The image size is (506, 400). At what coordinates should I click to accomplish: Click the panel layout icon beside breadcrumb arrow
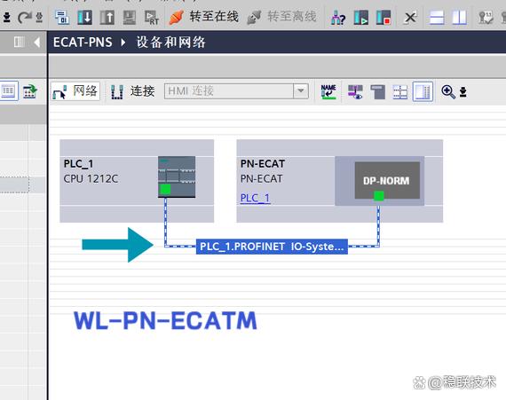19,42
